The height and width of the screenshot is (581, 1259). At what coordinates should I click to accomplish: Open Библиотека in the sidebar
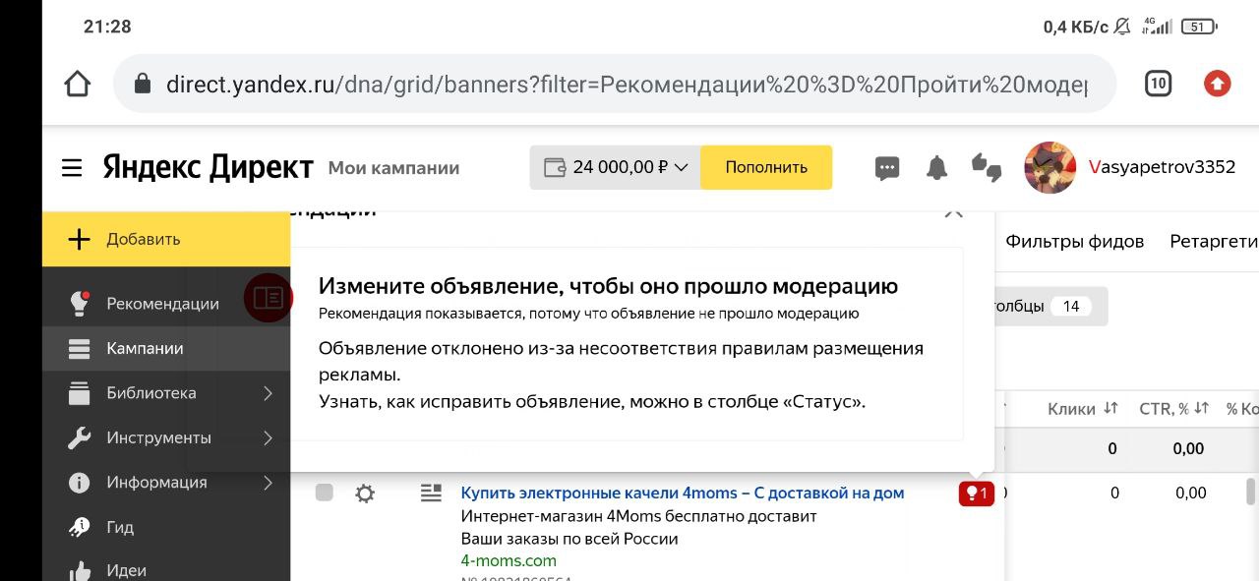(151, 393)
